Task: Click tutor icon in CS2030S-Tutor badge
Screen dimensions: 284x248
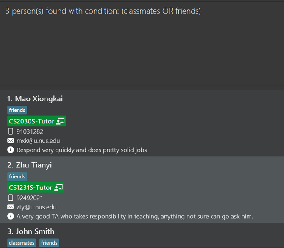Action: coord(60,121)
